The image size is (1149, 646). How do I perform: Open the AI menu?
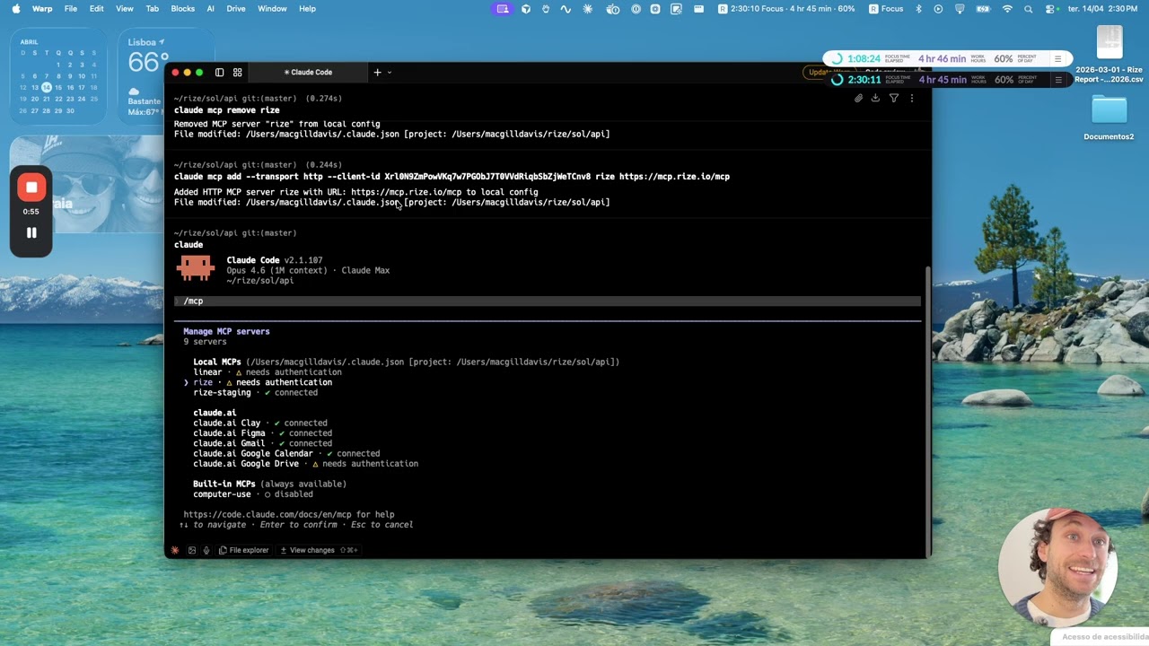[211, 8]
